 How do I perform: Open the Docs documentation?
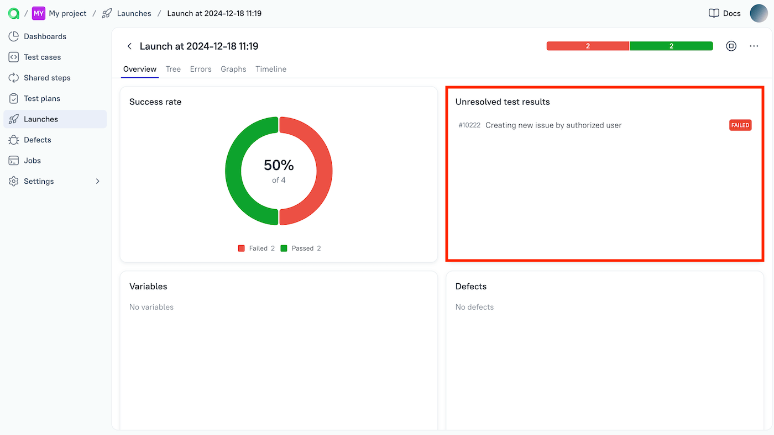pyautogui.click(x=724, y=13)
